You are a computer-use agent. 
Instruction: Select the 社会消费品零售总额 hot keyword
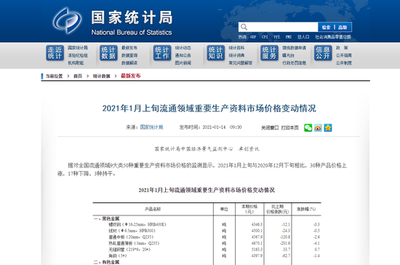[333, 37]
